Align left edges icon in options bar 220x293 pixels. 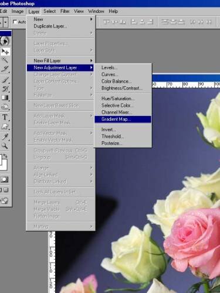coord(134,22)
